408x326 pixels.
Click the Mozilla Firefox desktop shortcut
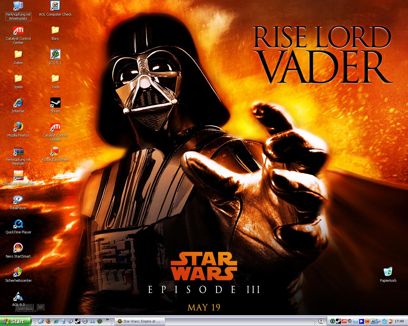tap(18, 127)
